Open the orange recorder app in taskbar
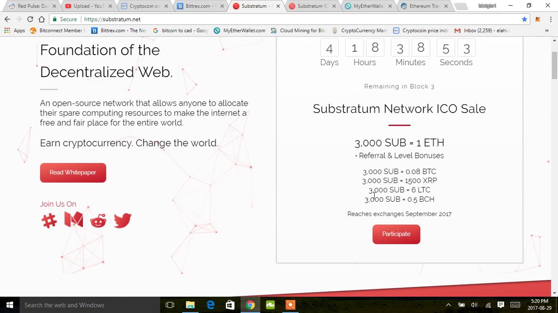 pos(290,305)
